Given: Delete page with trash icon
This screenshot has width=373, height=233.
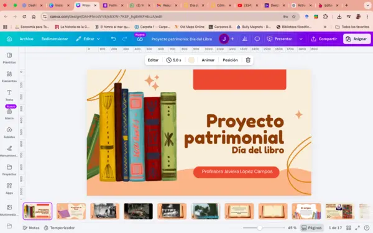Looking at the screenshot, I should pyautogui.click(x=248, y=60).
